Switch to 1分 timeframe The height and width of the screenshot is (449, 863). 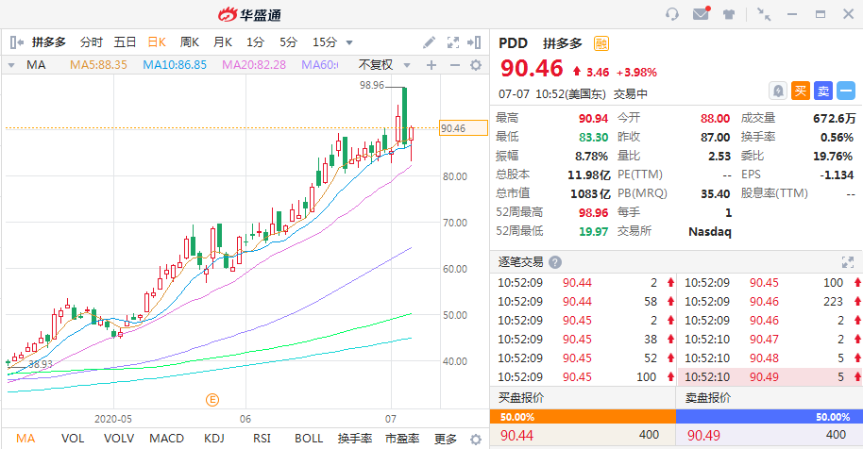(255, 42)
